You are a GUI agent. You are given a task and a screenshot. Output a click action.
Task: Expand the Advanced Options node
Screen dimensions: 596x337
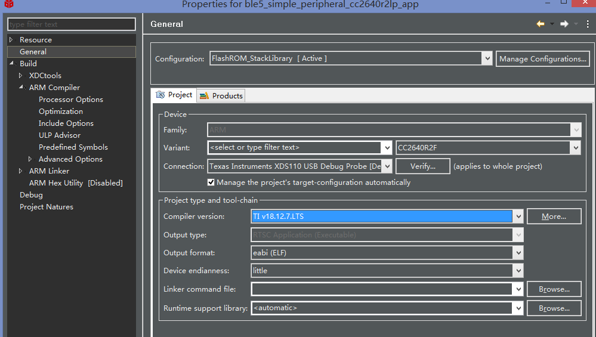point(30,159)
